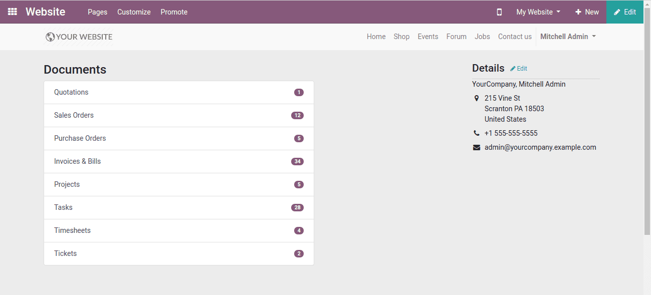
Task: Click the Quotations count badge 1
Action: pyautogui.click(x=299, y=93)
